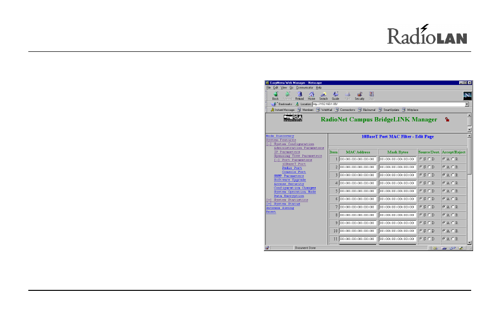Click the Netscape N logo icon
Screen dimensions: 499x323
click(467, 96)
